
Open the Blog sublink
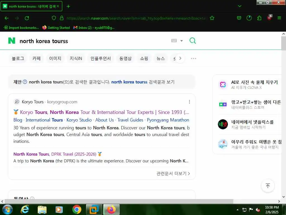click(18, 120)
